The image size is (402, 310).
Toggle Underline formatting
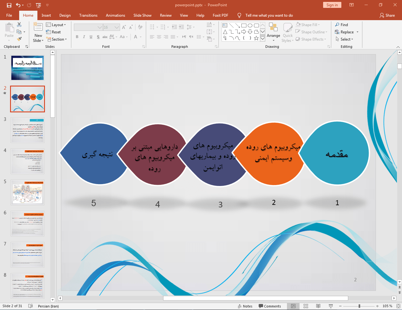pyautogui.click(x=91, y=37)
